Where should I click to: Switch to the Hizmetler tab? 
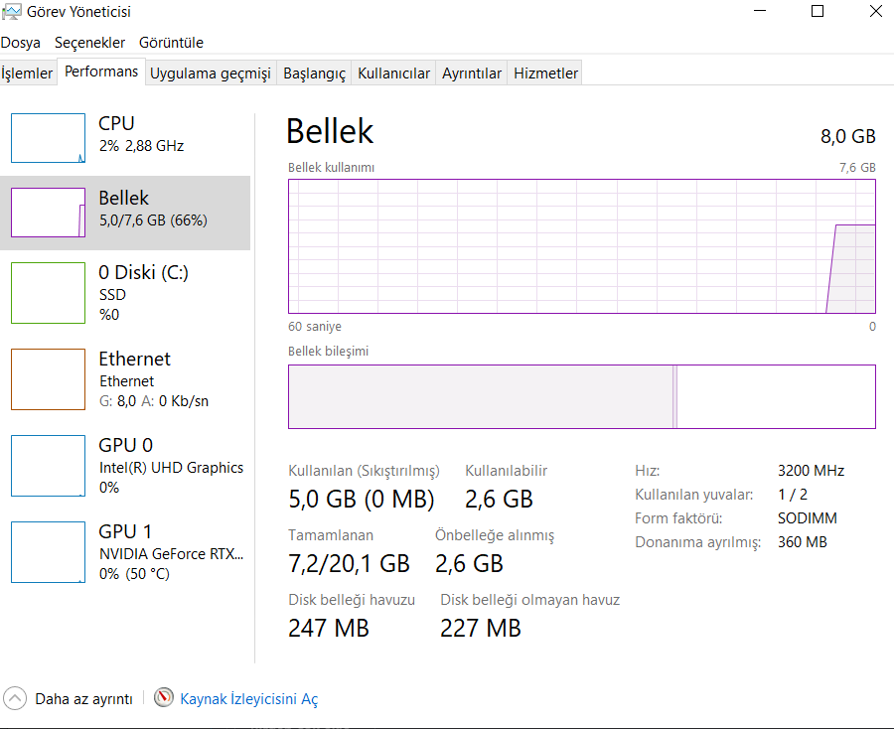[x=545, y=73]
